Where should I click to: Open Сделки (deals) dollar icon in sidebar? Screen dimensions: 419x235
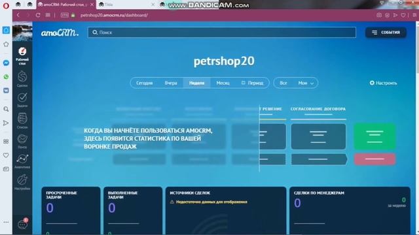coord(22,79)
